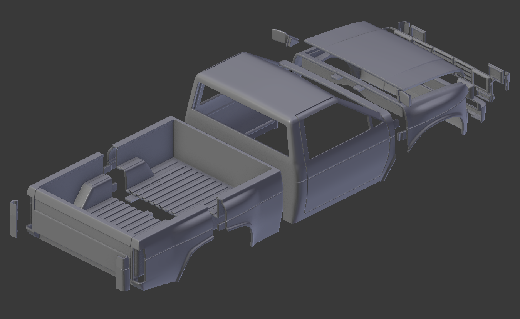Viewport: 520px width, 319px height.
Task: Click the small clip part far right edge
Action: coord(507,82)
